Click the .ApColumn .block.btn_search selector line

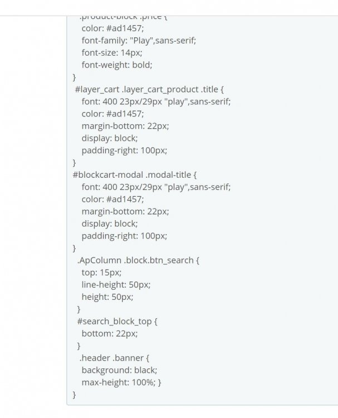pos(138,260)
